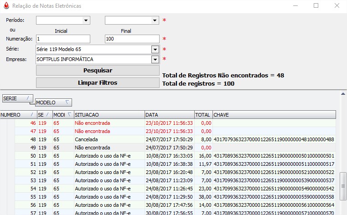The height and width of the screenshot is (215, 347).
Task: Minimize the Relação de Notas Eletrônicas window
Action: coord(295,5)
